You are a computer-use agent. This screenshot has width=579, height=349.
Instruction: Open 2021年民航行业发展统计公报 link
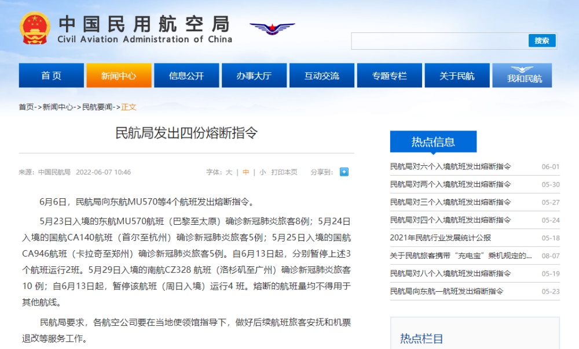click(440, 238)
